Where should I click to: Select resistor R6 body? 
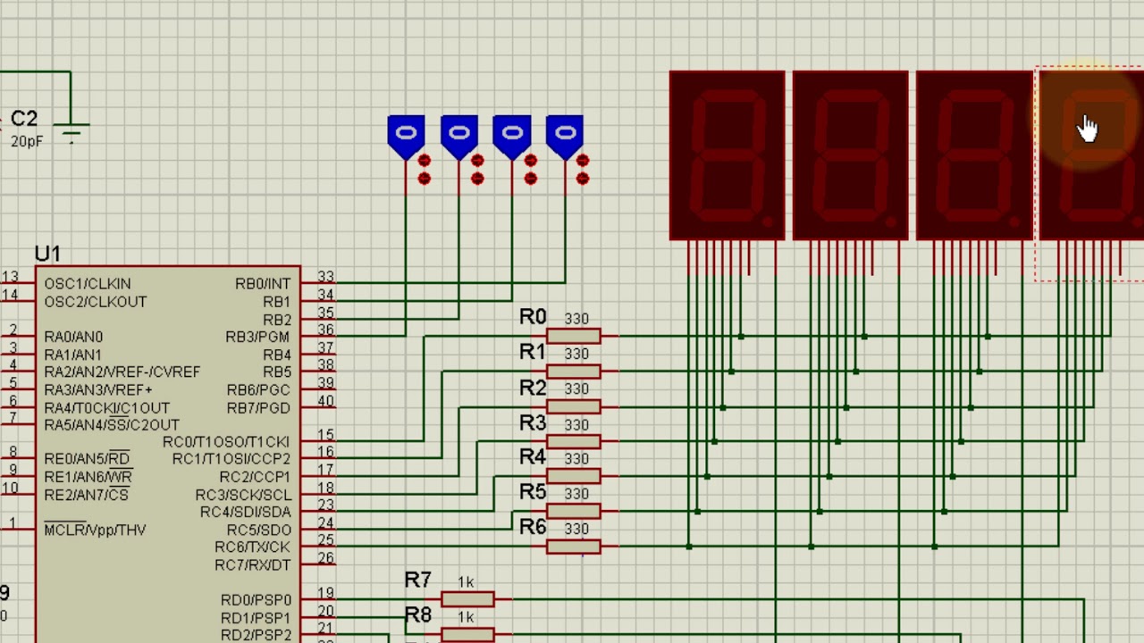point(573,547)
